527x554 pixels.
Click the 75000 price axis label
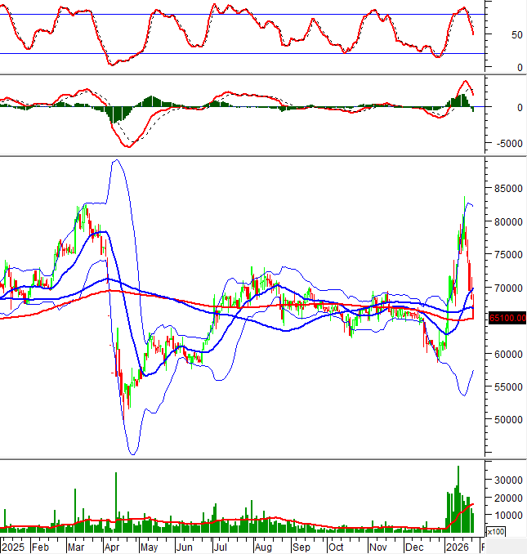click(x=507, y=255)
